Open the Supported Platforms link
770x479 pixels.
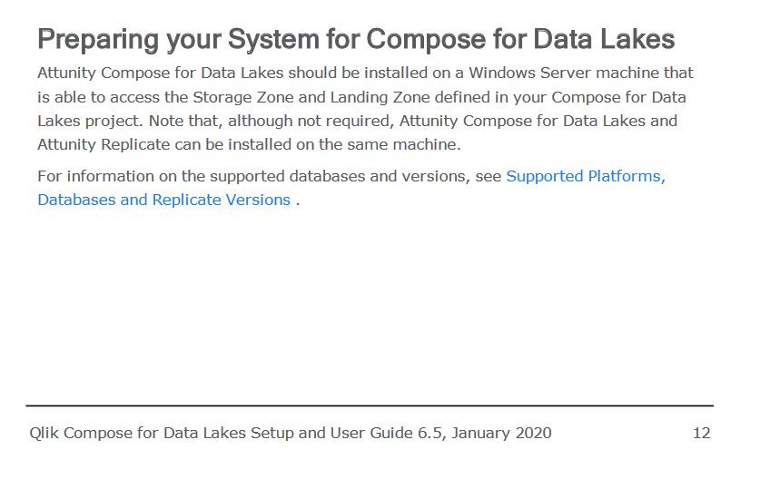[586, 176]
